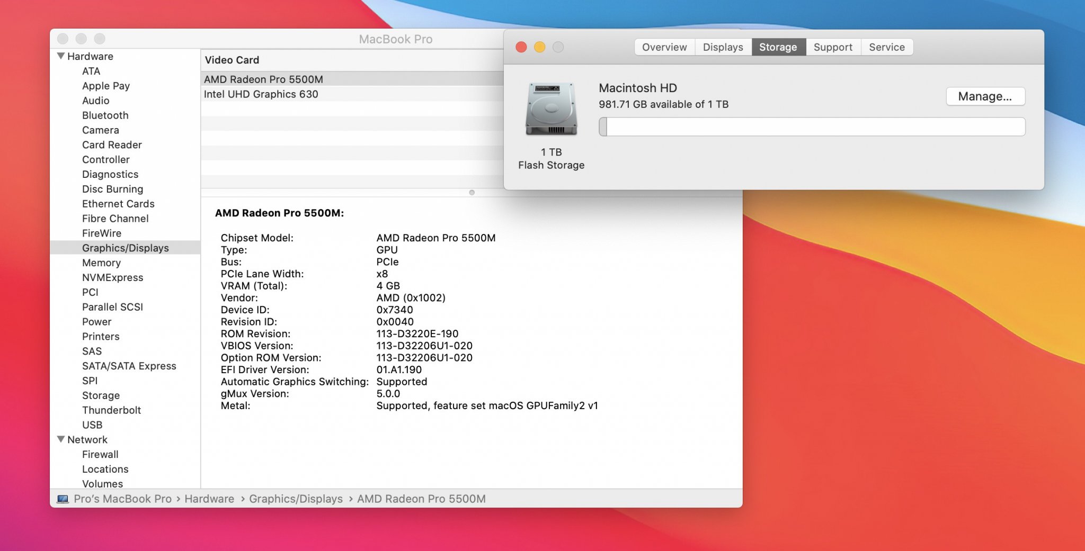Click AMD Radeon Pro 5500M in path bar

click(x=421, y=499)
